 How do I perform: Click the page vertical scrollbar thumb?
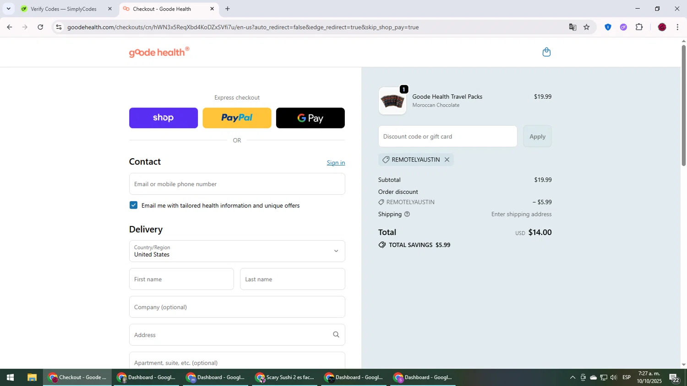point(683,105)
